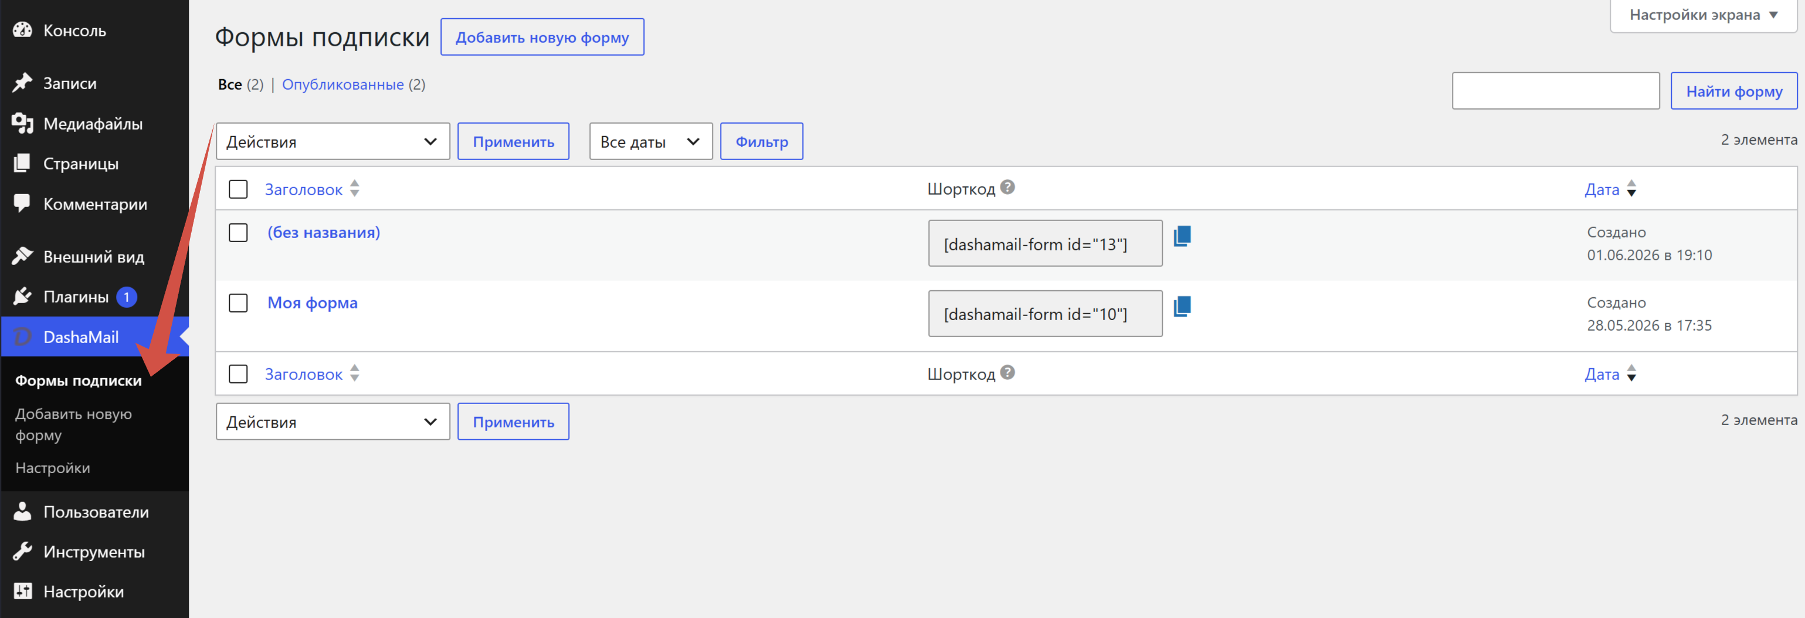Open Добавить новую форму in sidebar submenu
The width and height of the screenshot is (1805, 618).
[73, 425]
